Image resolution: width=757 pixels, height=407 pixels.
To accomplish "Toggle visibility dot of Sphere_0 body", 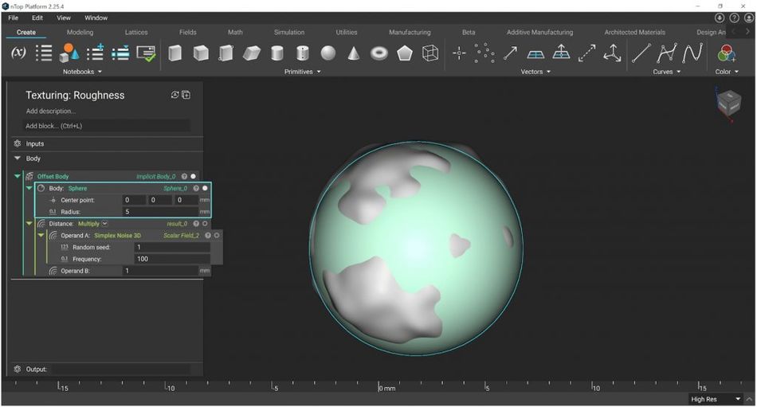I will coord(205,188).
